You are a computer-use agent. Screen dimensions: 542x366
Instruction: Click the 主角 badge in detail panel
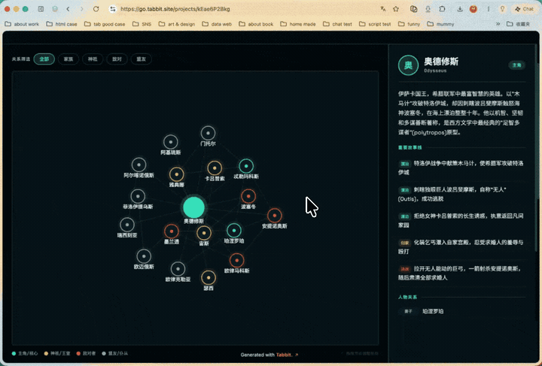click(516, 65)
